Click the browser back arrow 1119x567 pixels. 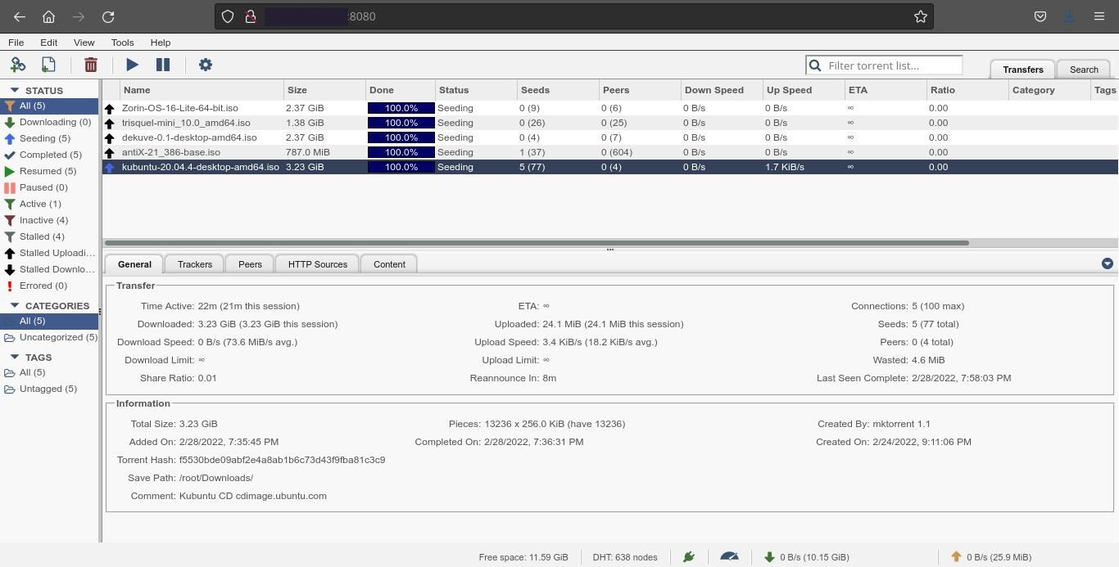pos(19,16)
